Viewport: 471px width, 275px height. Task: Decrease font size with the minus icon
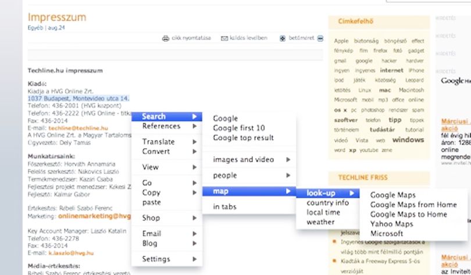[x=320, y=38]
